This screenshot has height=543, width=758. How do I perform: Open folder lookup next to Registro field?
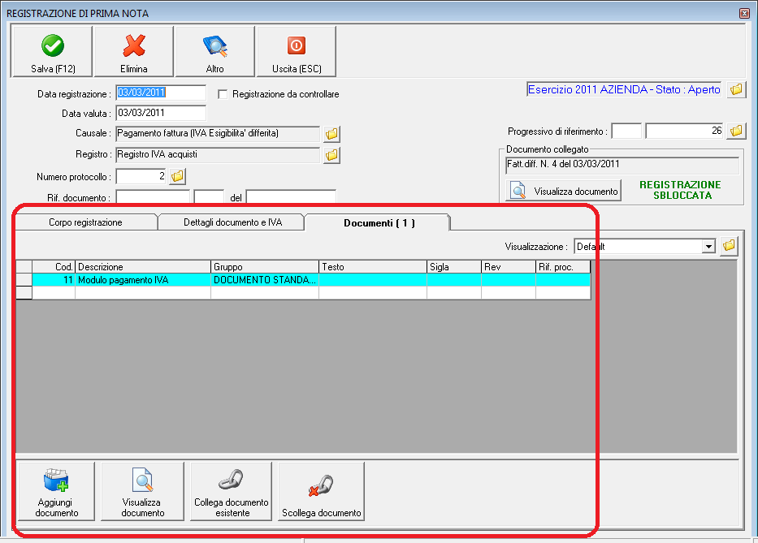(x=331, y=155)
